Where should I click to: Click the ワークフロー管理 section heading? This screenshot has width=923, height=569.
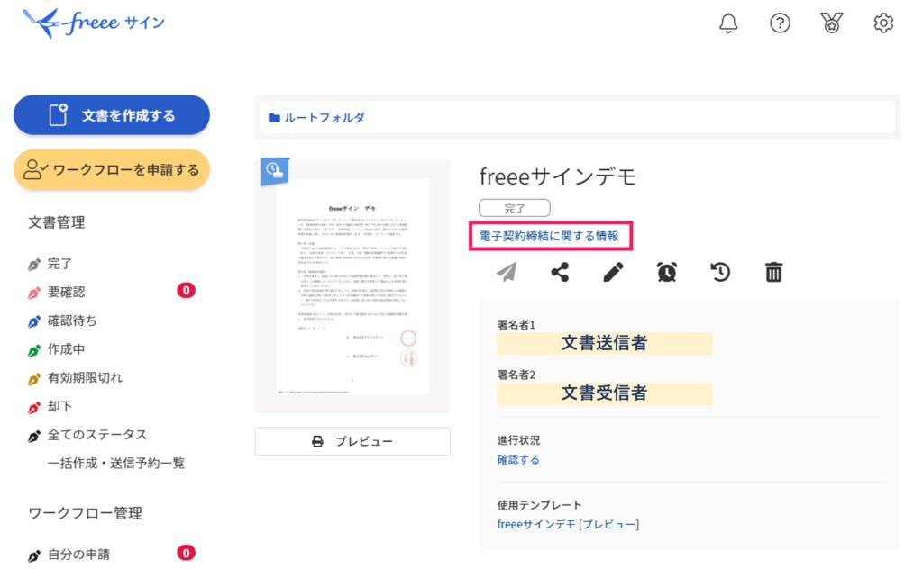[x=85, y=513]
